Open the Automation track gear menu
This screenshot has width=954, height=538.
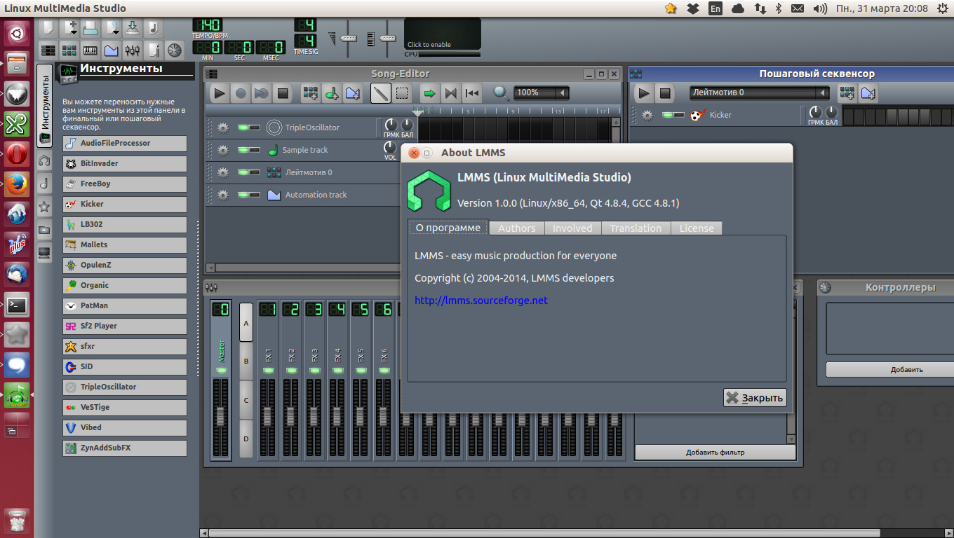coord(222,195)
